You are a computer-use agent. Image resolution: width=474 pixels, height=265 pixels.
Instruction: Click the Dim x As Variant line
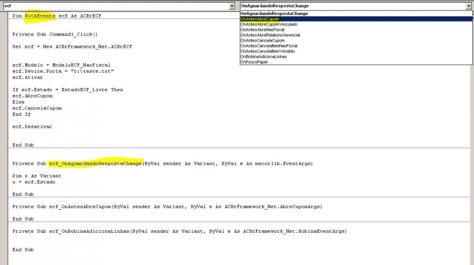point(37,176)
